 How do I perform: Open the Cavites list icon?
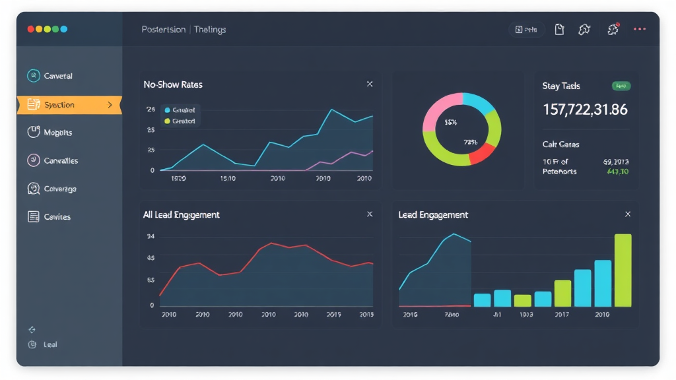pos(33,216)
